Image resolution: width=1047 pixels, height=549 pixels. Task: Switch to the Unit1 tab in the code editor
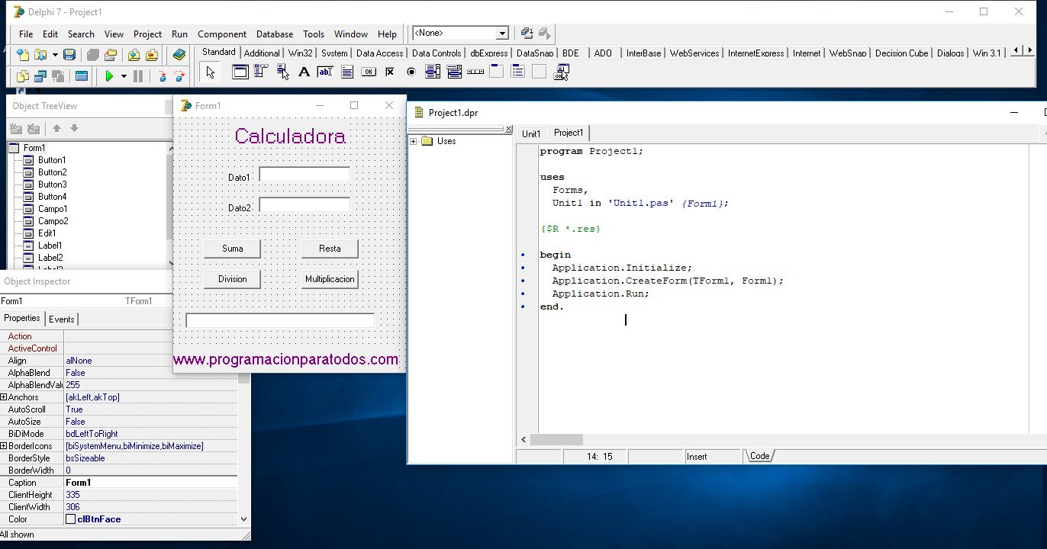(531, 133)
